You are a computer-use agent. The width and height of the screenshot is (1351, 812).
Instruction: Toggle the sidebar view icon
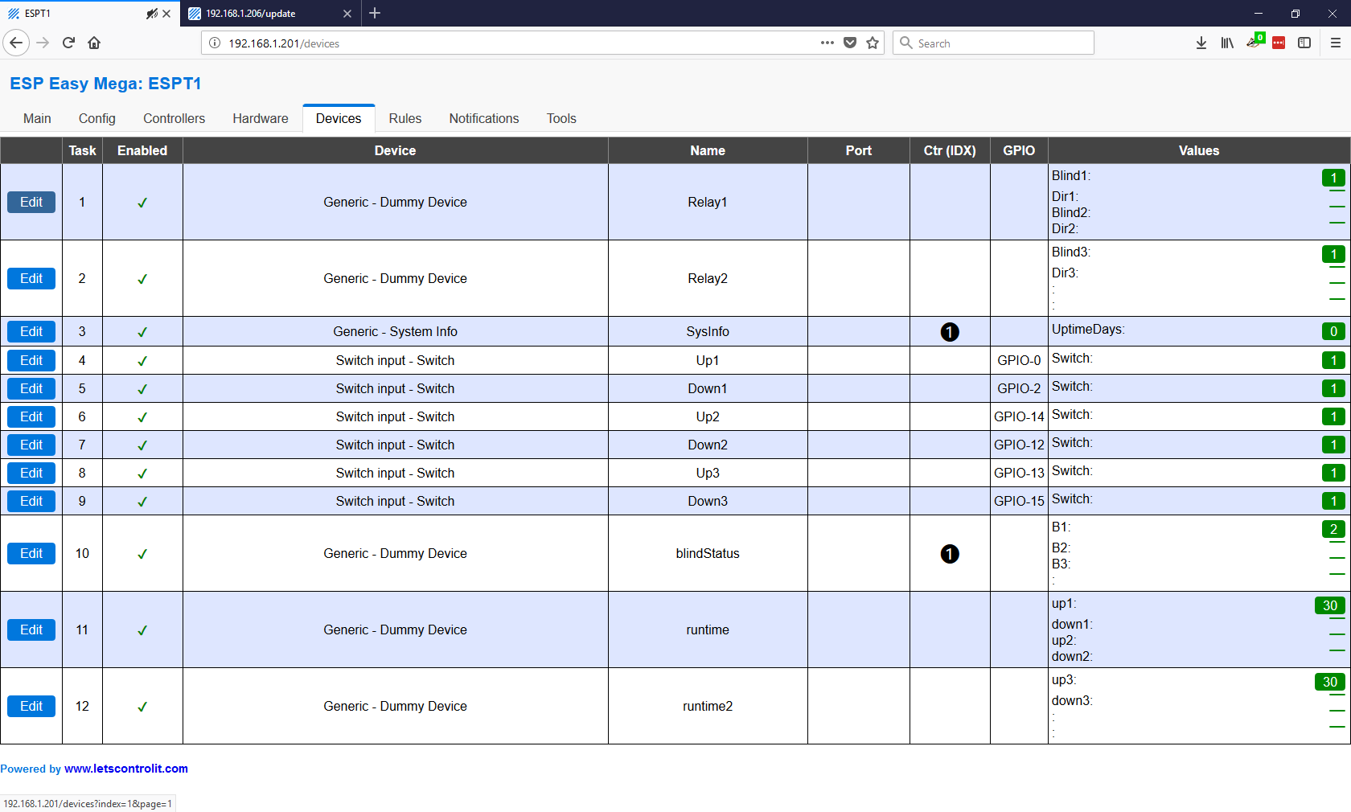1304,43
